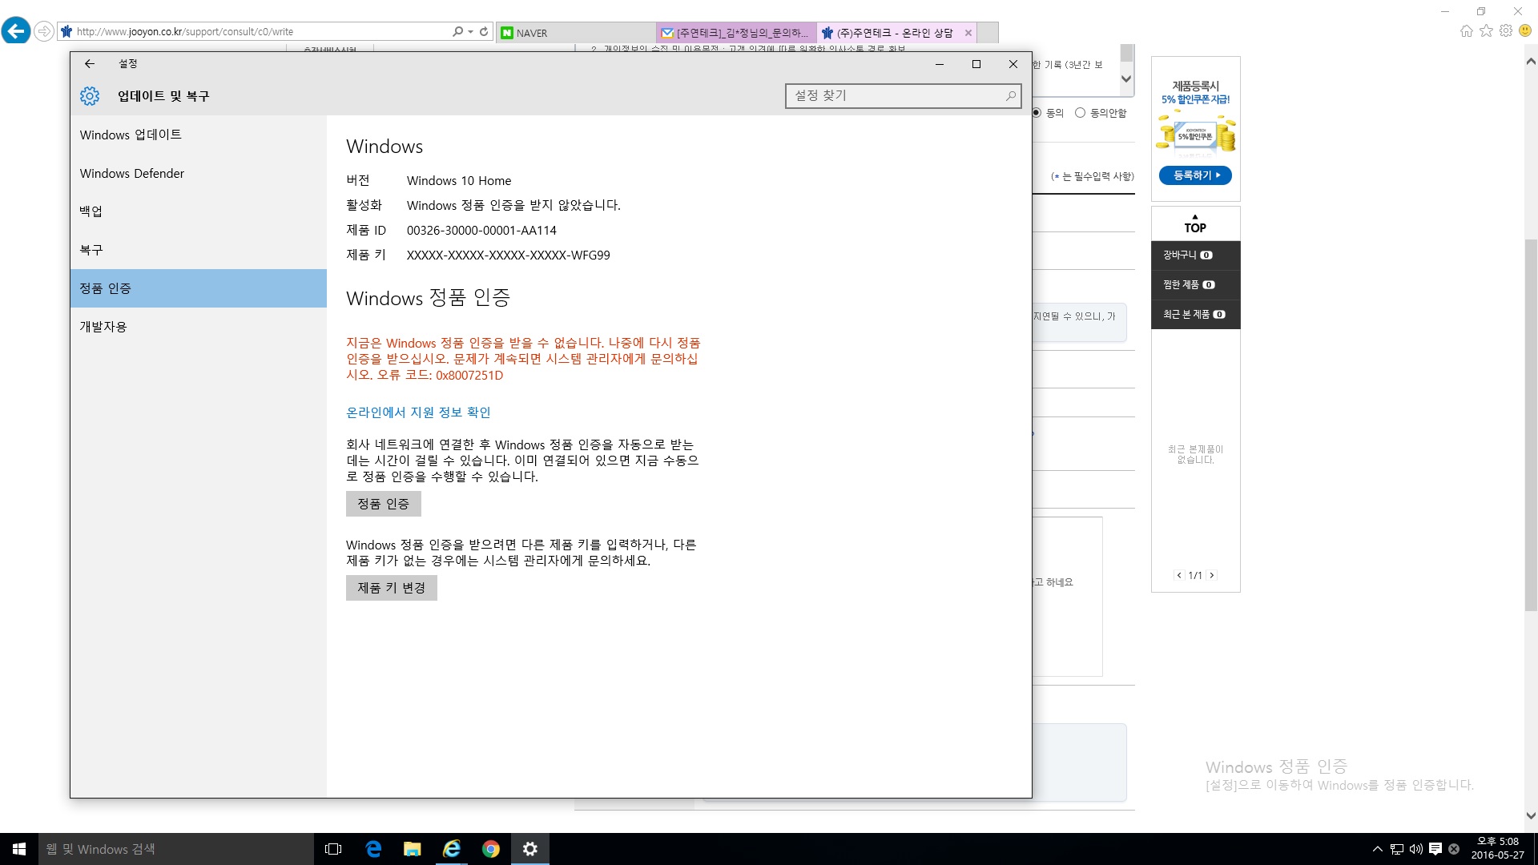Click the 웹 및 Windows 검색 taskbar box
This screenshot has height=865, width=1538.
pos(176,849)
